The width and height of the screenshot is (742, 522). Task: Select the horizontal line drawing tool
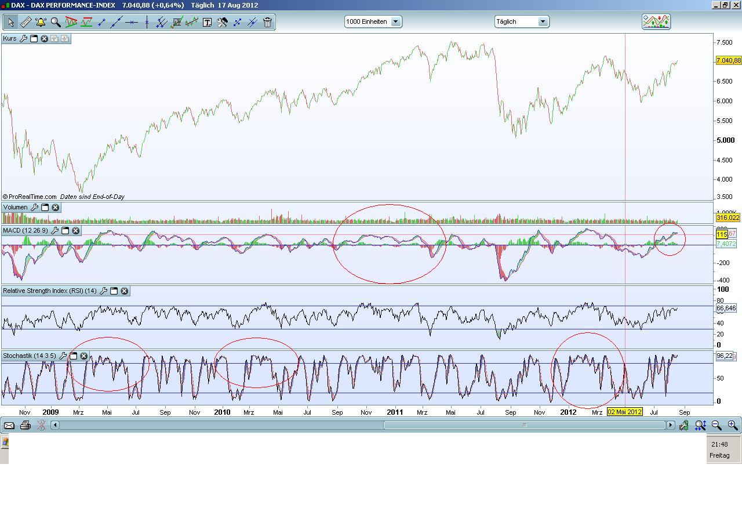(132, 22)
